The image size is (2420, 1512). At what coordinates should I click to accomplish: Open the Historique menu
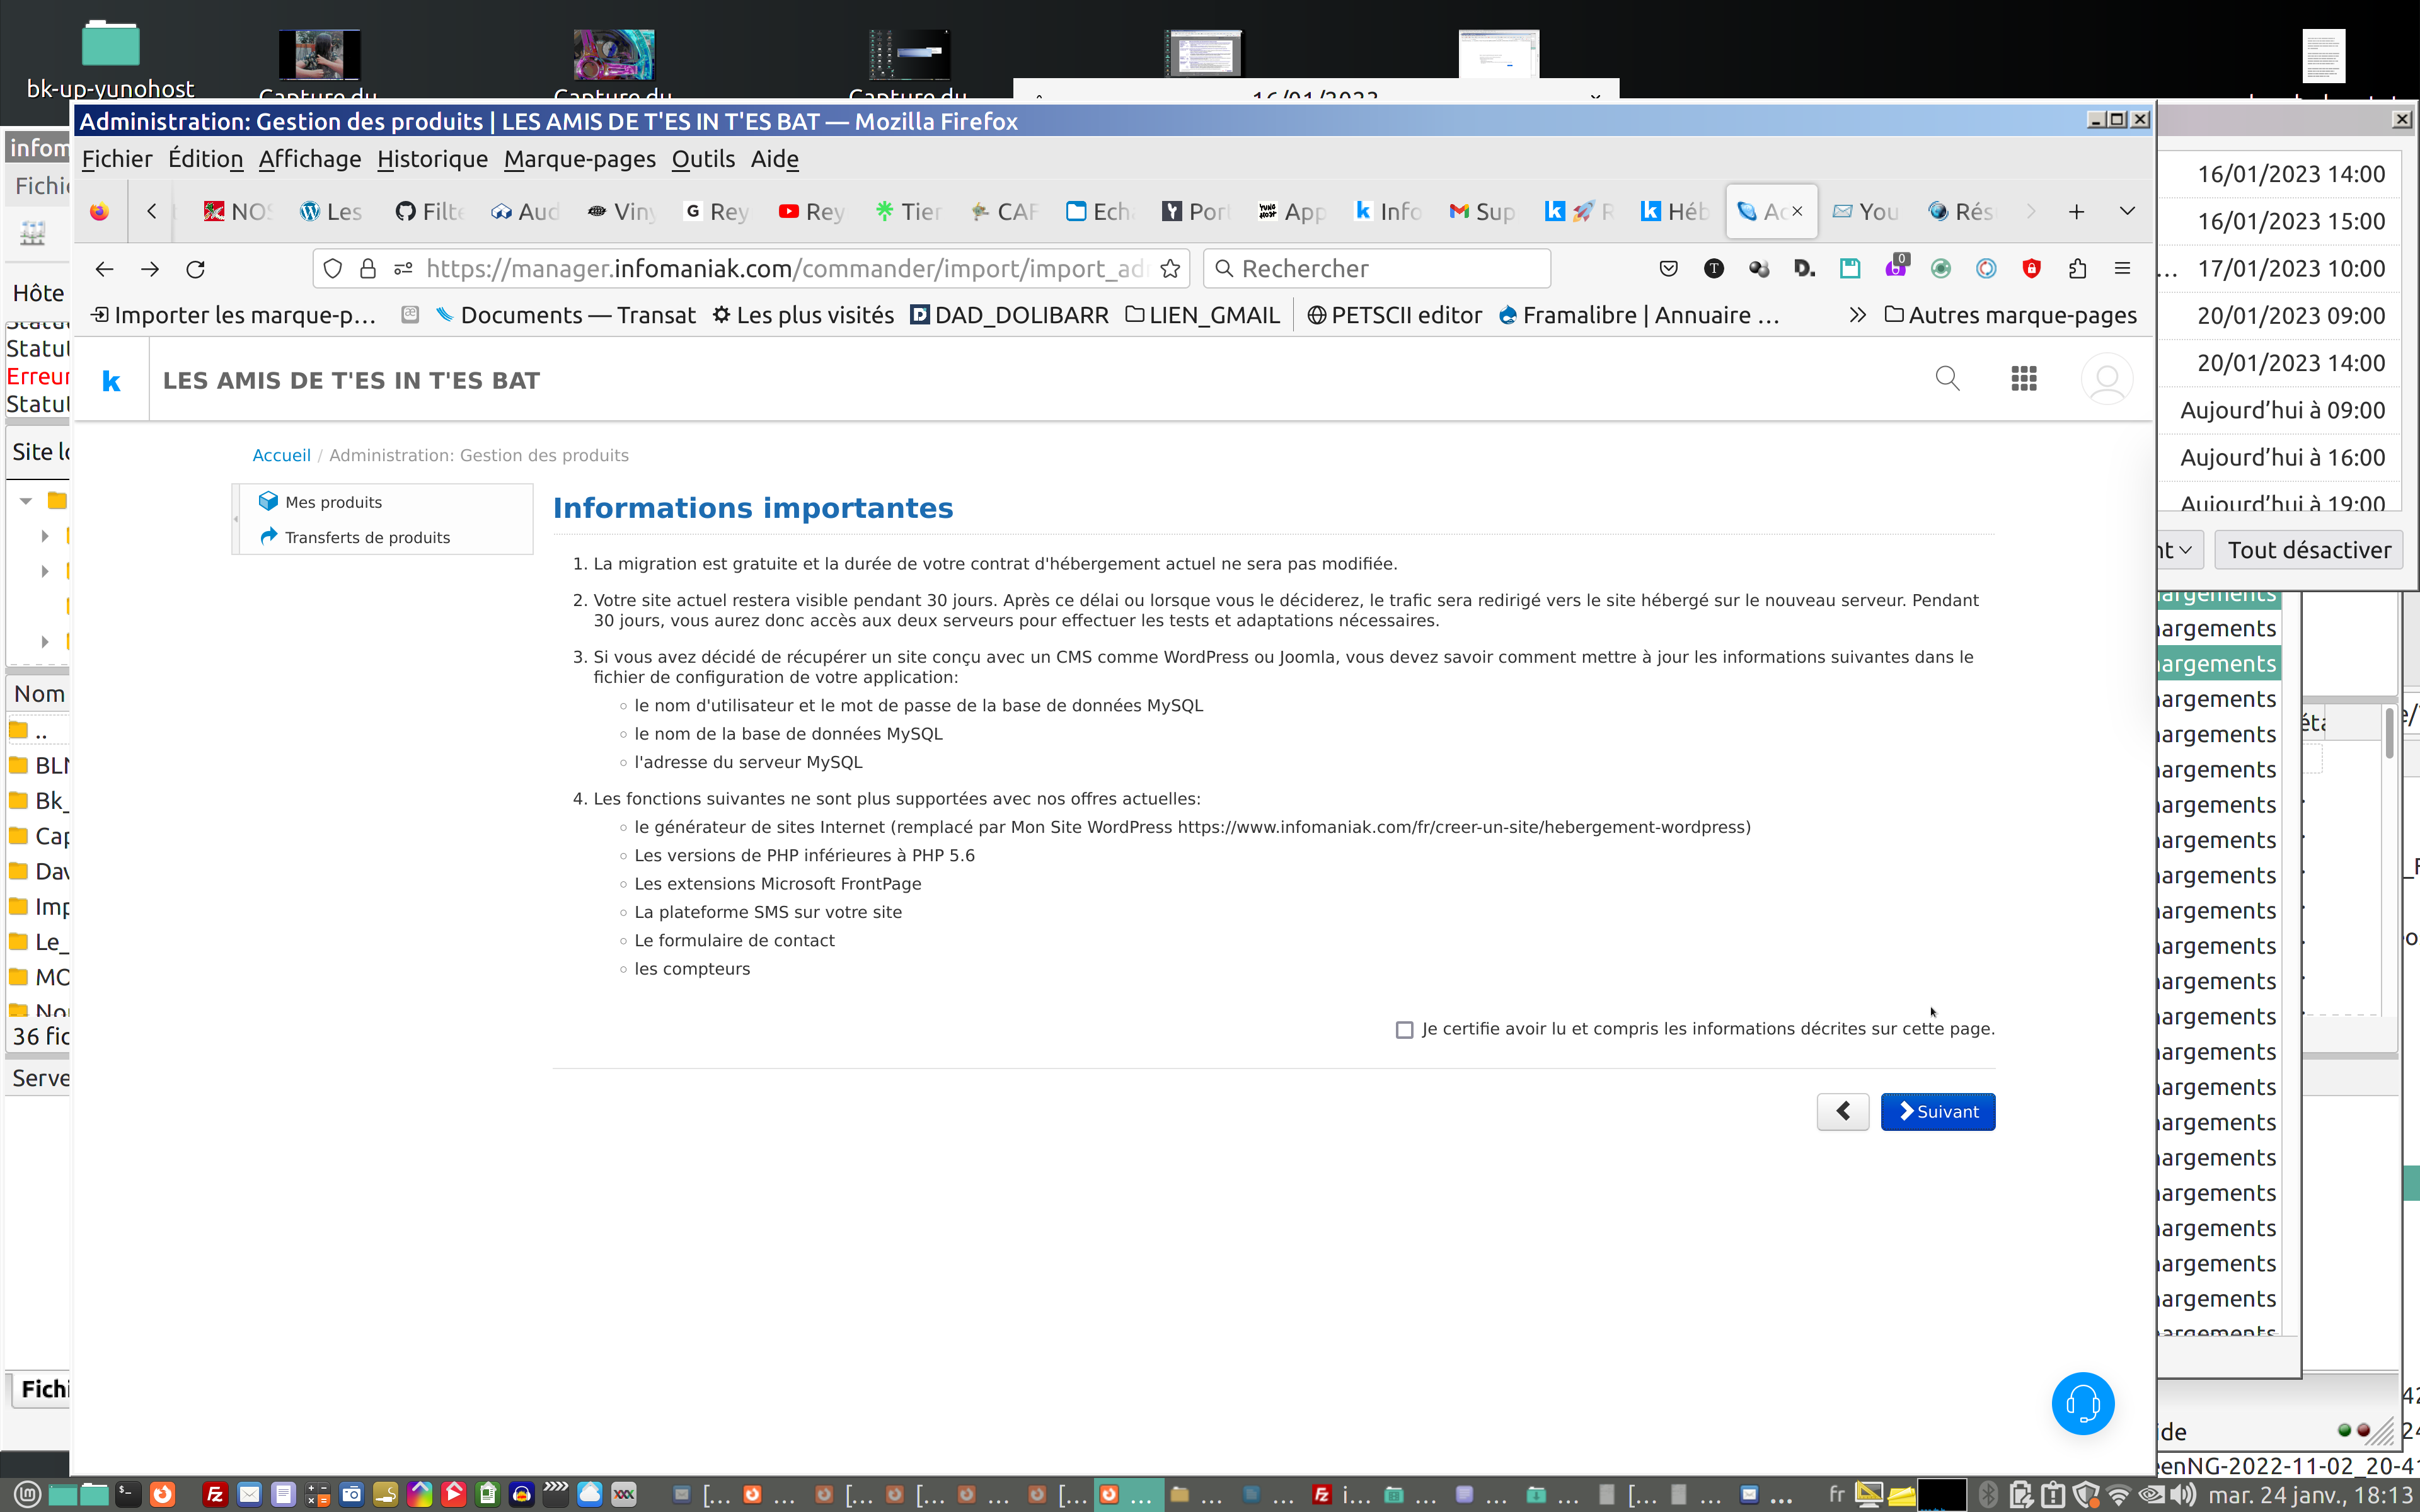[432, 159]
